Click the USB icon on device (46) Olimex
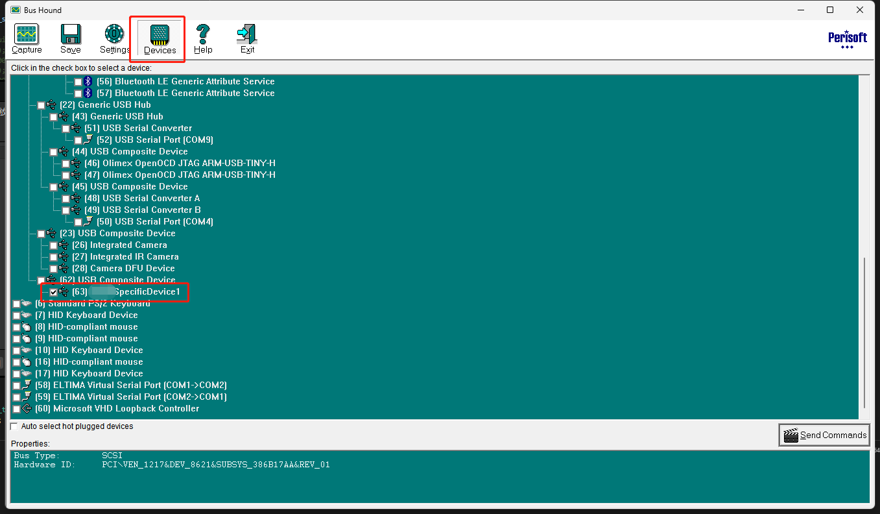 coord(77,163)
